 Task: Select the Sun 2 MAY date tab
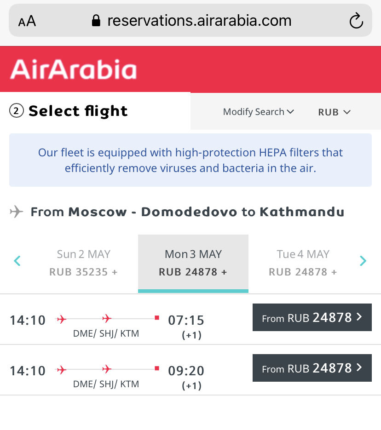coord(83,263)
